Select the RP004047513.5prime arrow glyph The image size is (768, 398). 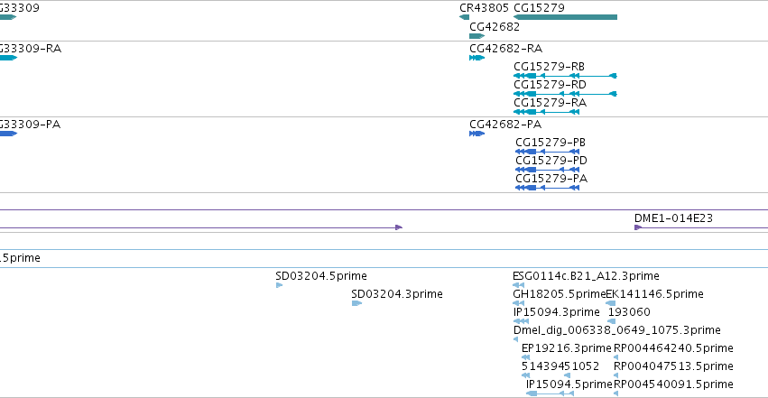615,375
